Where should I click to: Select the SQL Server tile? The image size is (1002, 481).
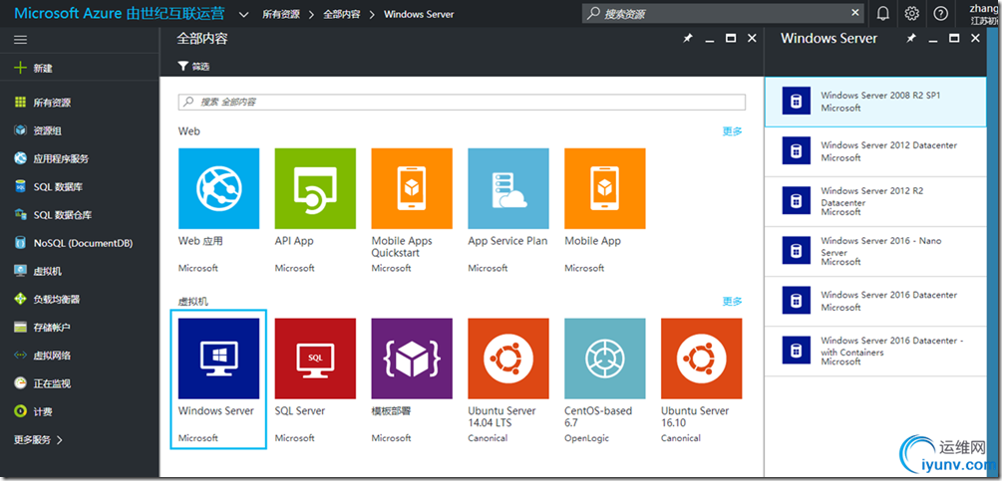(315, 380)
